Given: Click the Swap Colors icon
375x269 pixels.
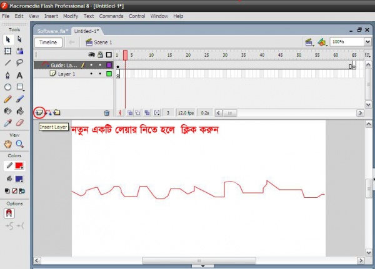Looking at the screenshot, I should click(x=22, y=191).
